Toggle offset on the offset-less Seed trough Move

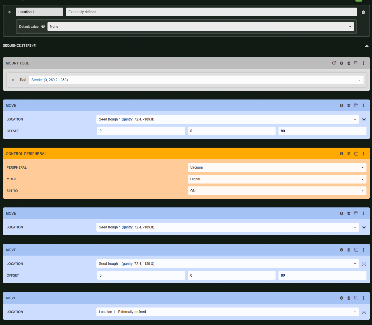point(364,227)
